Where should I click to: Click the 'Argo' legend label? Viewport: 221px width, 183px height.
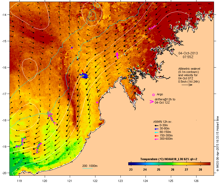point(160,94)
